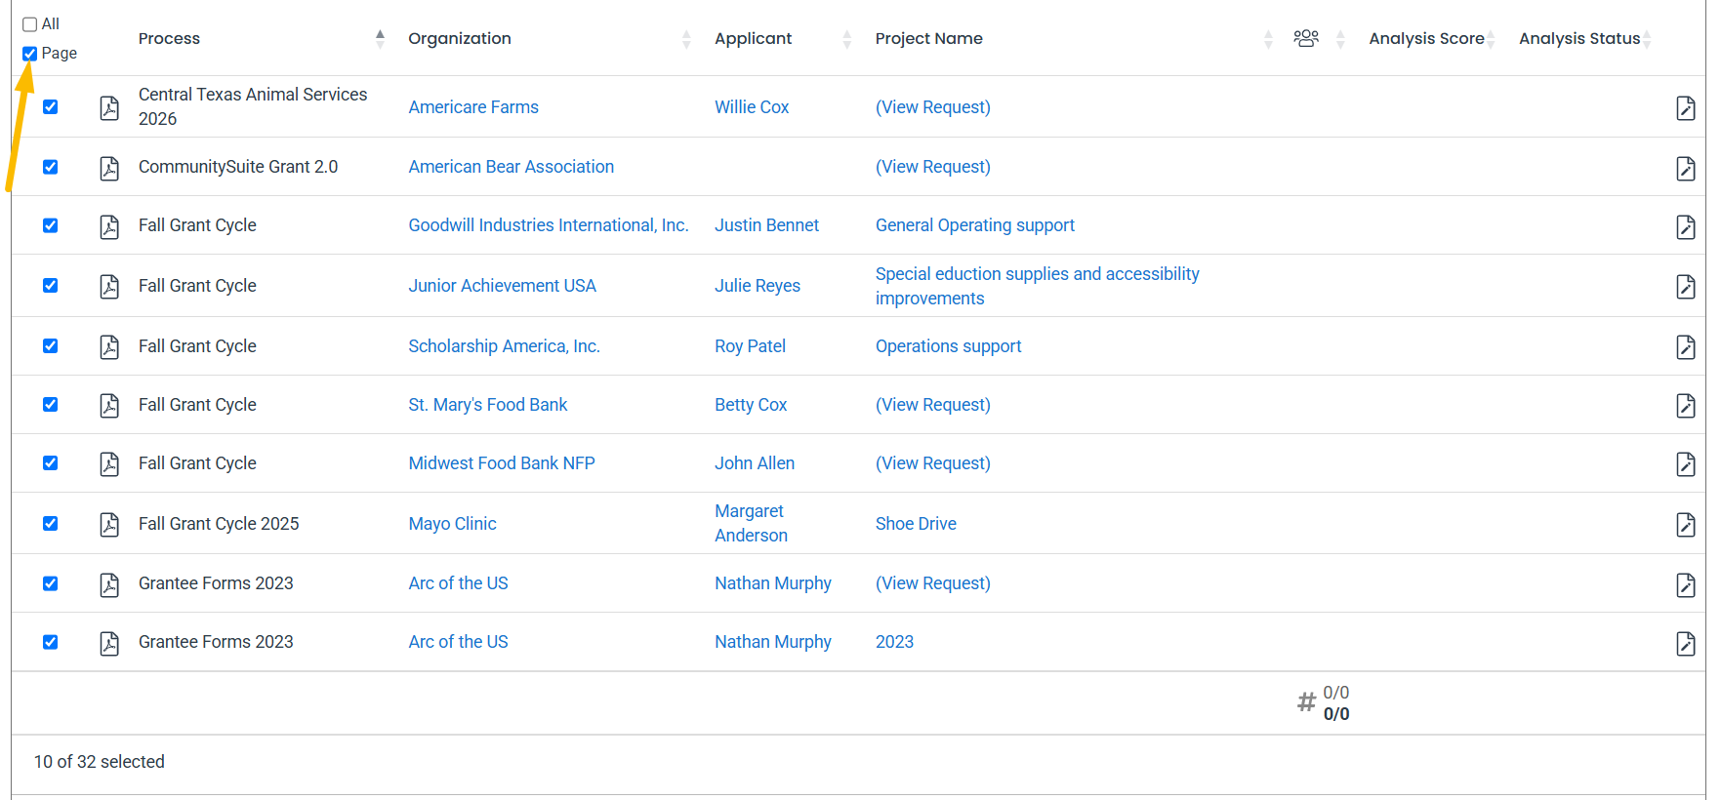Screen dimensions: 1721x800
Task: Uncheck the Scholarship America row checkbox
Action: tap(51, 346)
